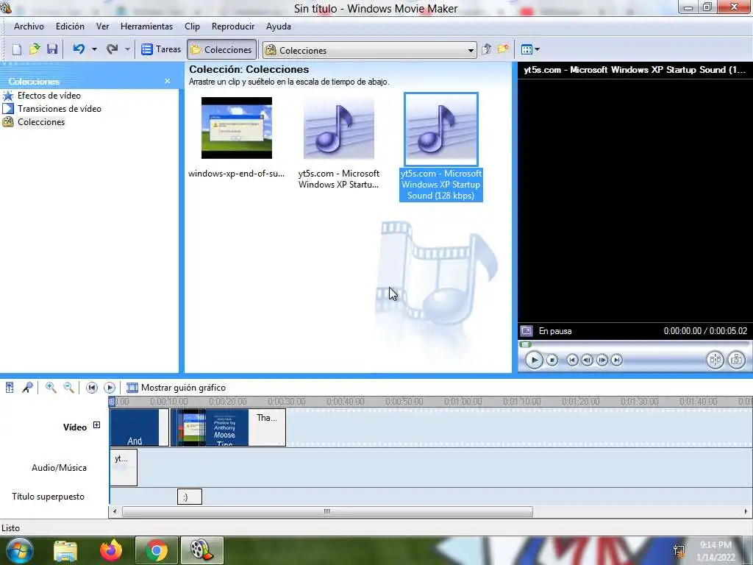
Task: Open Windows Explorer from the taskbar
Action: coord(65,551)
